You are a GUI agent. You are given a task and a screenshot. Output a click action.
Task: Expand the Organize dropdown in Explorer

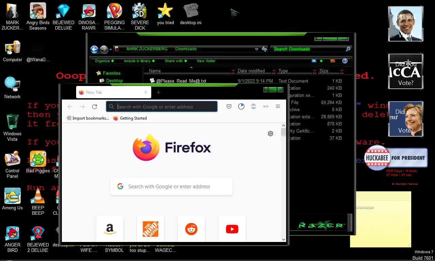click(104, 61)
